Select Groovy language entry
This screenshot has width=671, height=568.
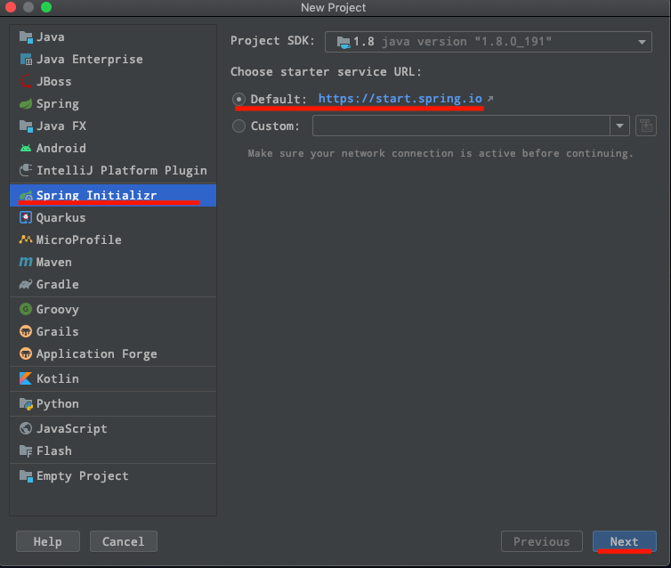click(113, 309)
